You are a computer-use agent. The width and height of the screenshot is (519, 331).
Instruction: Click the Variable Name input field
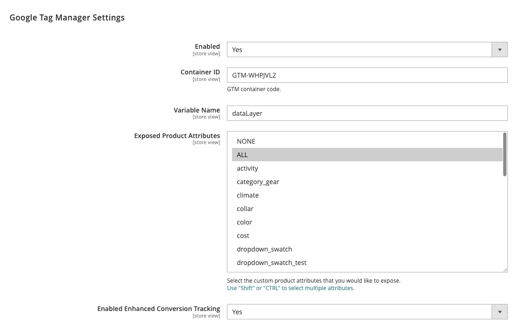(x=367, y=113)
